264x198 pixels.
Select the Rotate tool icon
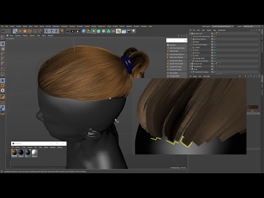(30, 31)
